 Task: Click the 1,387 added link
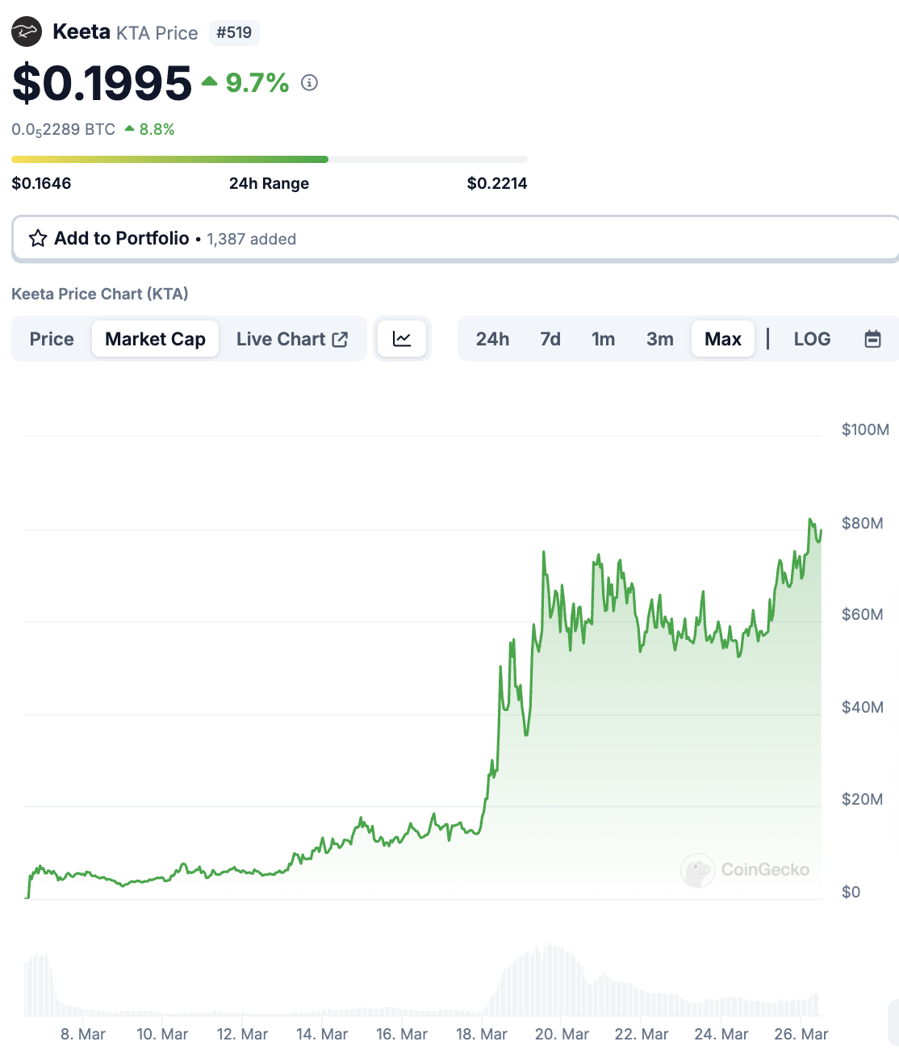pos(251,239)
